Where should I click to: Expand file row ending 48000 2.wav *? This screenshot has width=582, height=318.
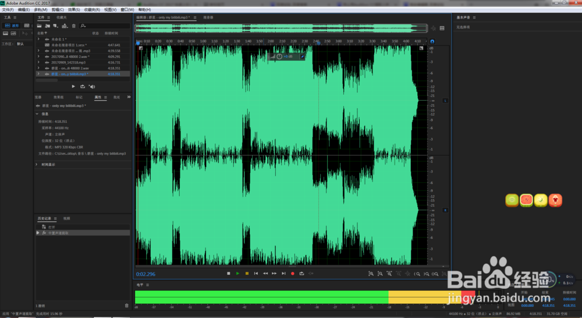tap(38, 56)
